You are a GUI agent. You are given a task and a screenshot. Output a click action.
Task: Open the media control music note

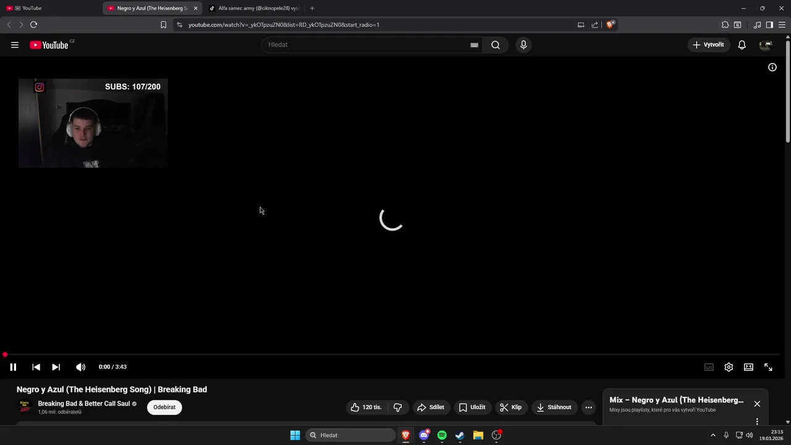click(758, 25)
